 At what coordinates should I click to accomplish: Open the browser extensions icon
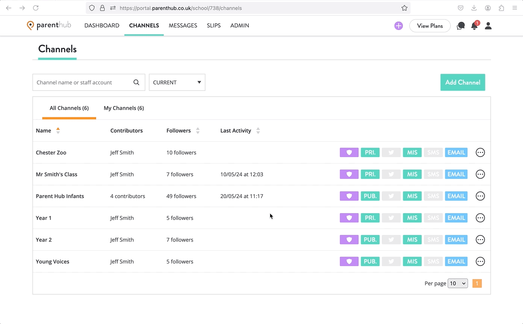[x=501, y=8]
